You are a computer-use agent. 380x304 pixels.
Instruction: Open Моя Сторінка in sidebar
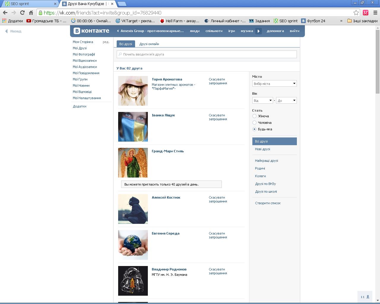point(83,42)
